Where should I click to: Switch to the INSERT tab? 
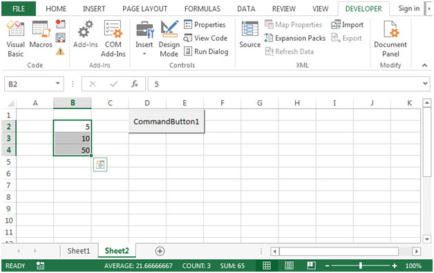(94, 9)
